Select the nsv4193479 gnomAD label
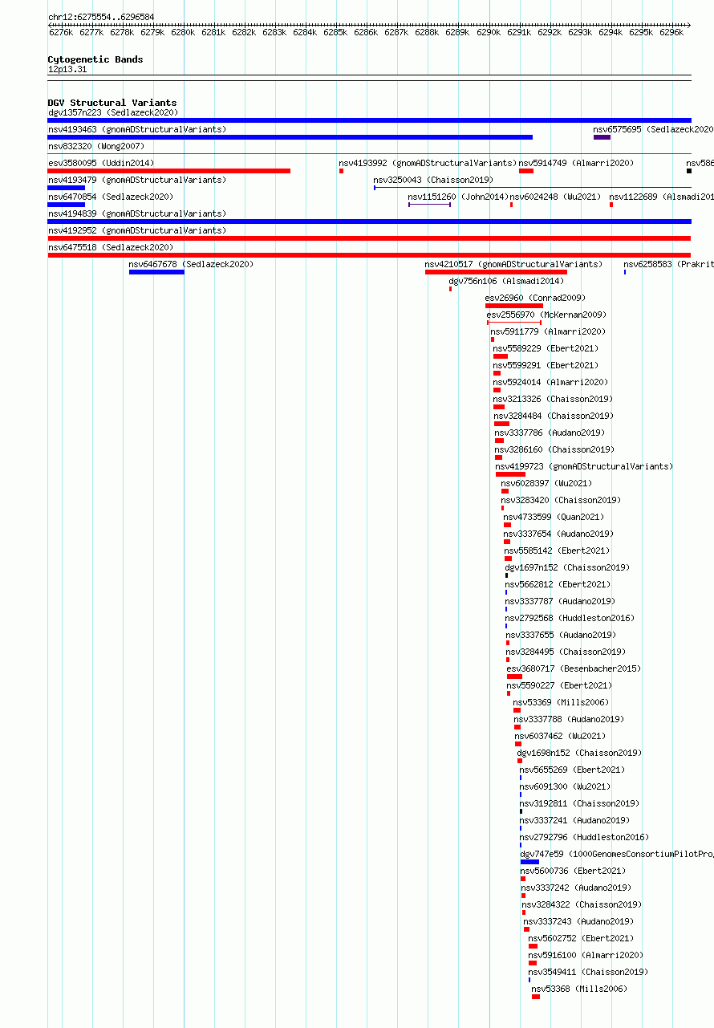 coord(137,180)
